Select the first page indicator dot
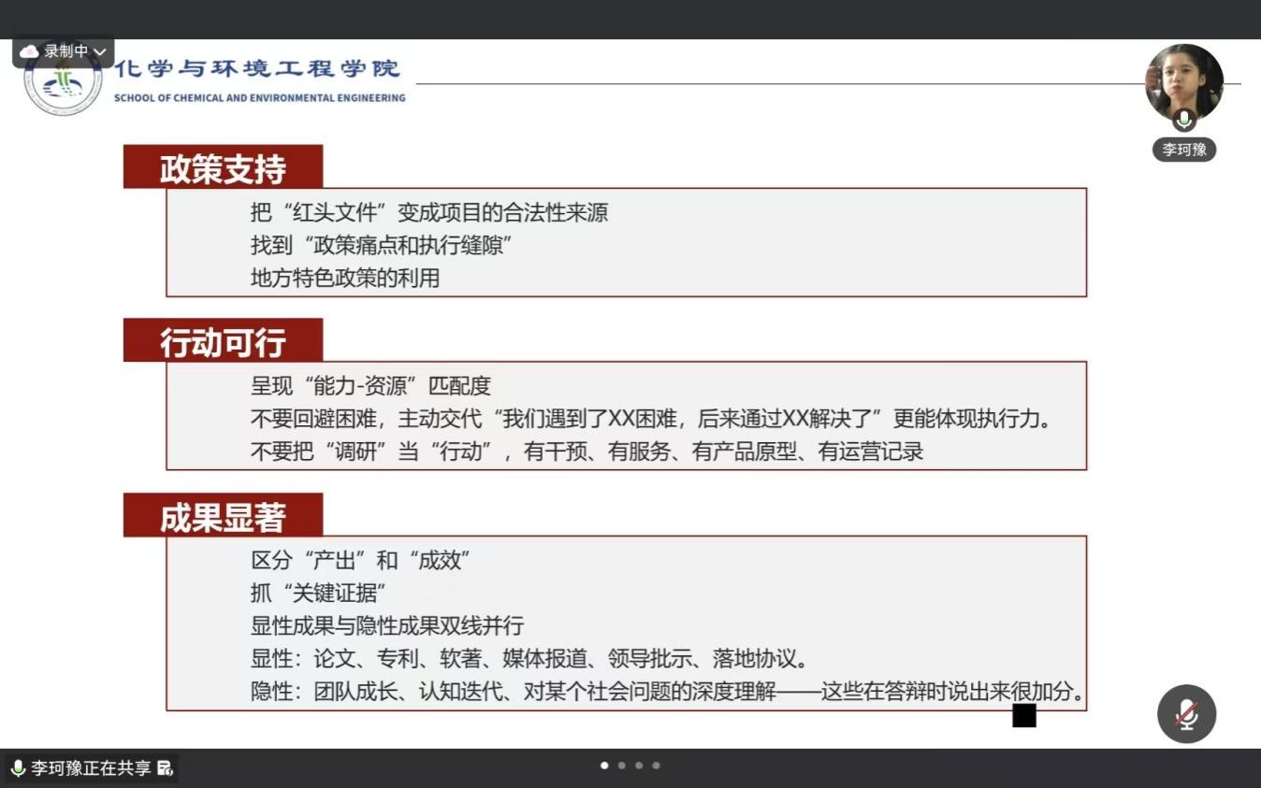Viewport: 1261px width, 788px height. pyautogui.click(x=604, y=766)
